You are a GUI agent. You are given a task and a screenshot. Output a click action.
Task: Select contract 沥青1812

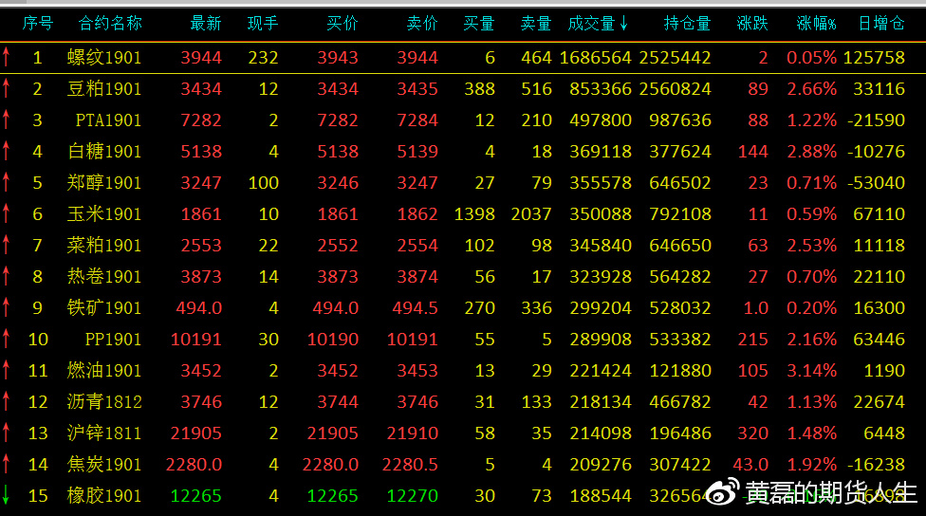coord(104,402)
